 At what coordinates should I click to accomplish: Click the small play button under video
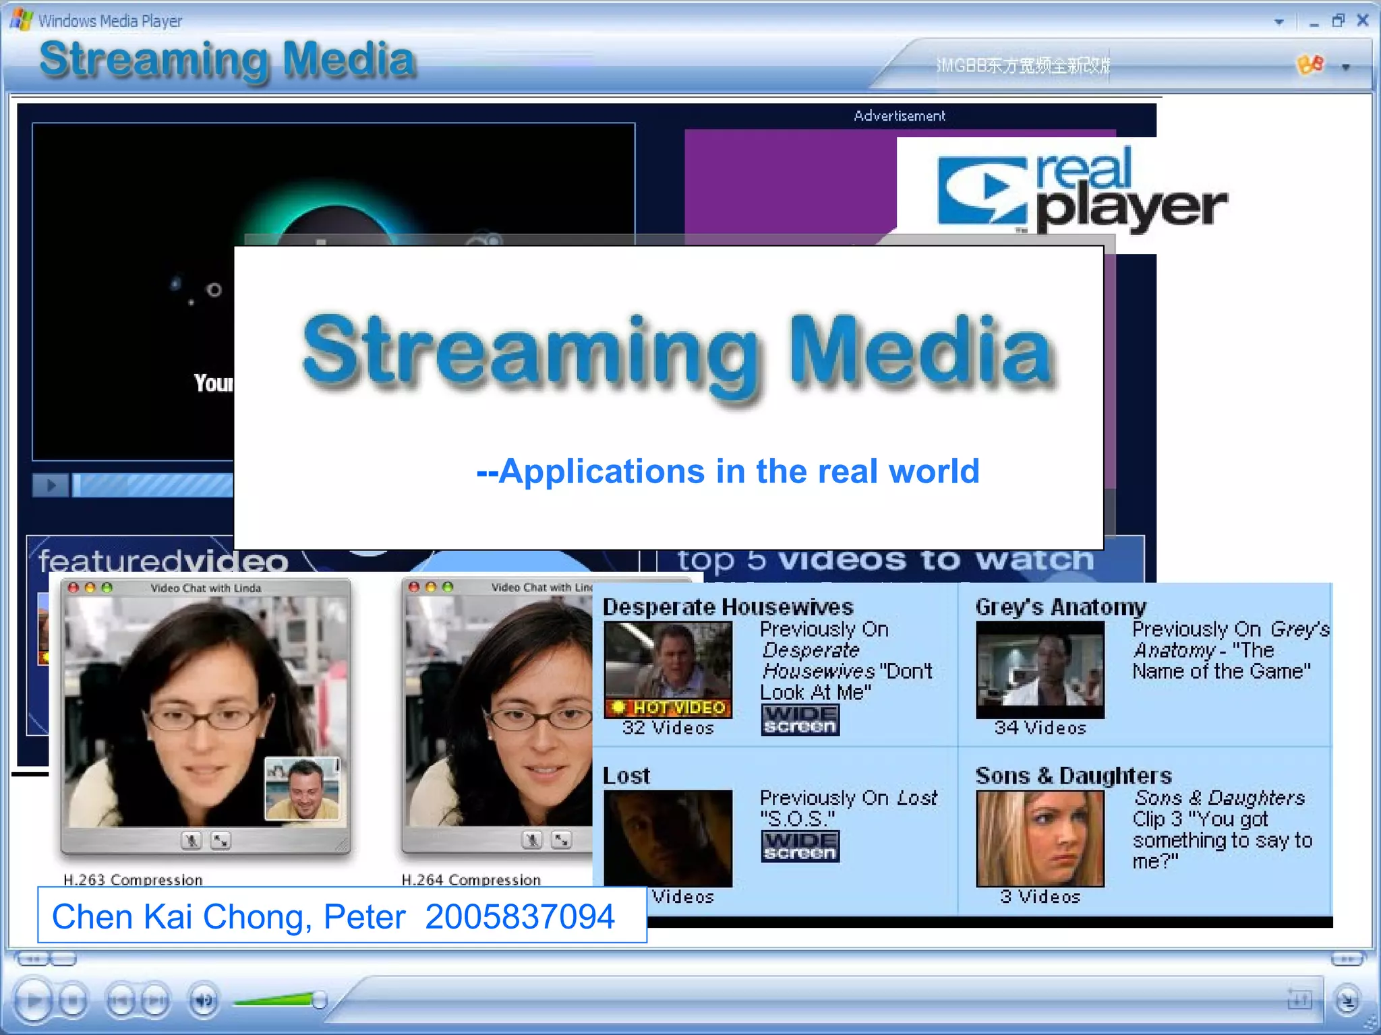[51, 484]
